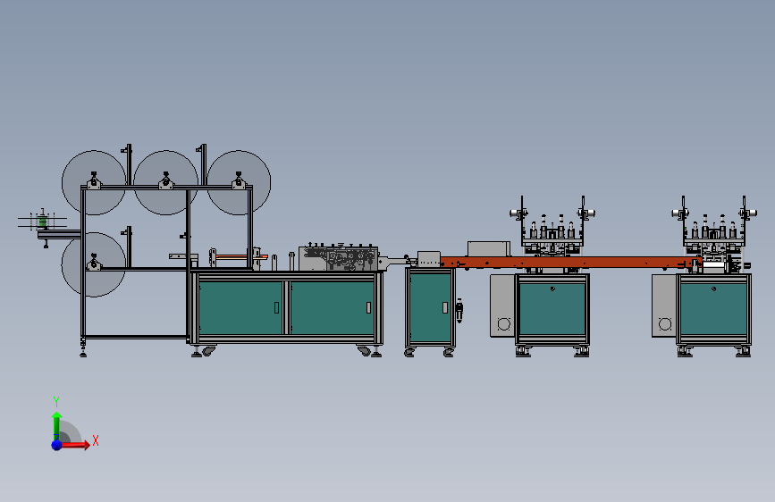Viewport: 775px width, 502px height.
Task: Click the circular vent on the first grey box
Action: tap(504, 324)
